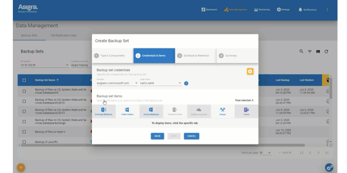Viewport: 347px width, 173px height.
Task: Click the NEXT button
Action: coord(174,136)
